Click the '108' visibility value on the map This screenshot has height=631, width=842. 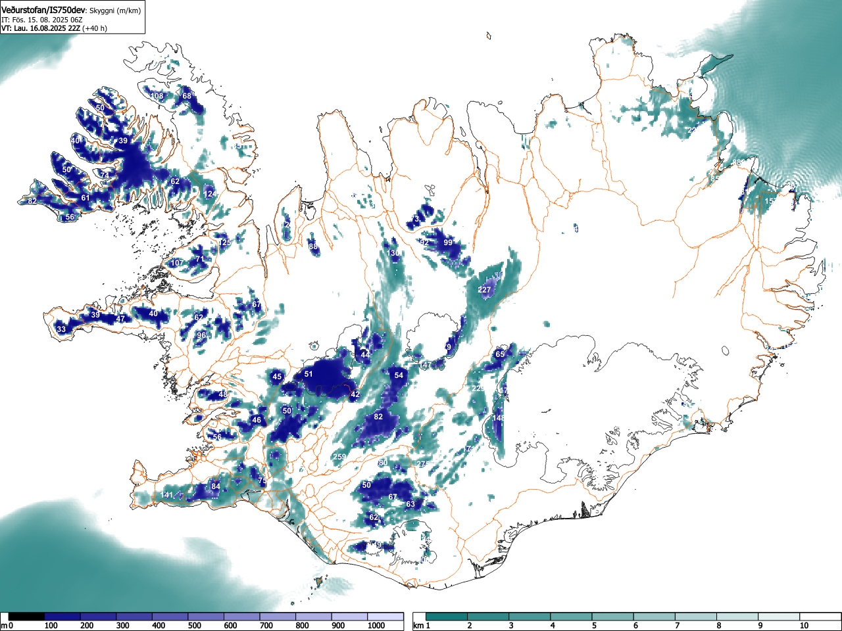tap(157, 97)
